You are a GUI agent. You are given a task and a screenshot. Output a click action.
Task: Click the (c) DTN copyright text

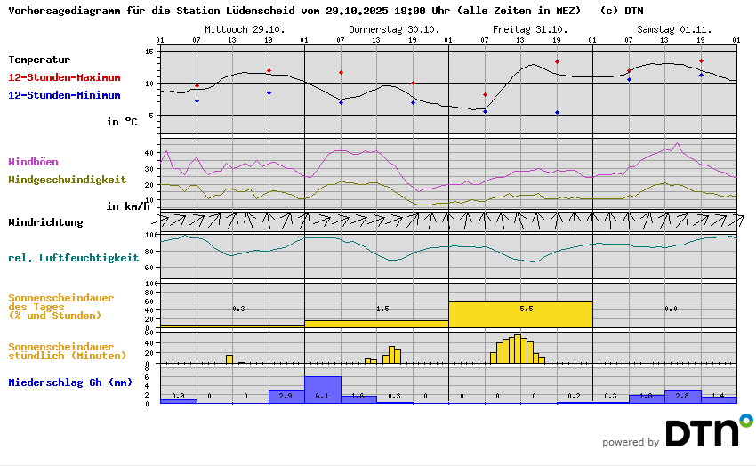pyautogui.click(x=622, y=12)
